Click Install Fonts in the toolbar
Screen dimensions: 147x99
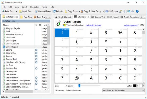coord(26,11)
